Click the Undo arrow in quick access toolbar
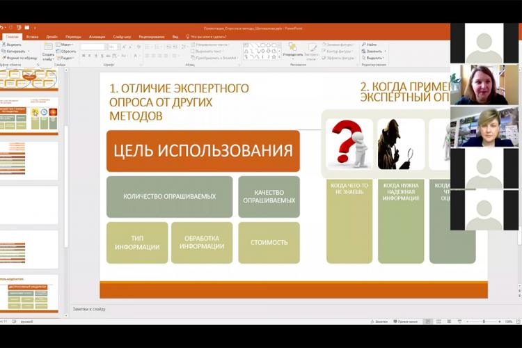The width and height of the screenshot is (522, 348). point(1,28)
